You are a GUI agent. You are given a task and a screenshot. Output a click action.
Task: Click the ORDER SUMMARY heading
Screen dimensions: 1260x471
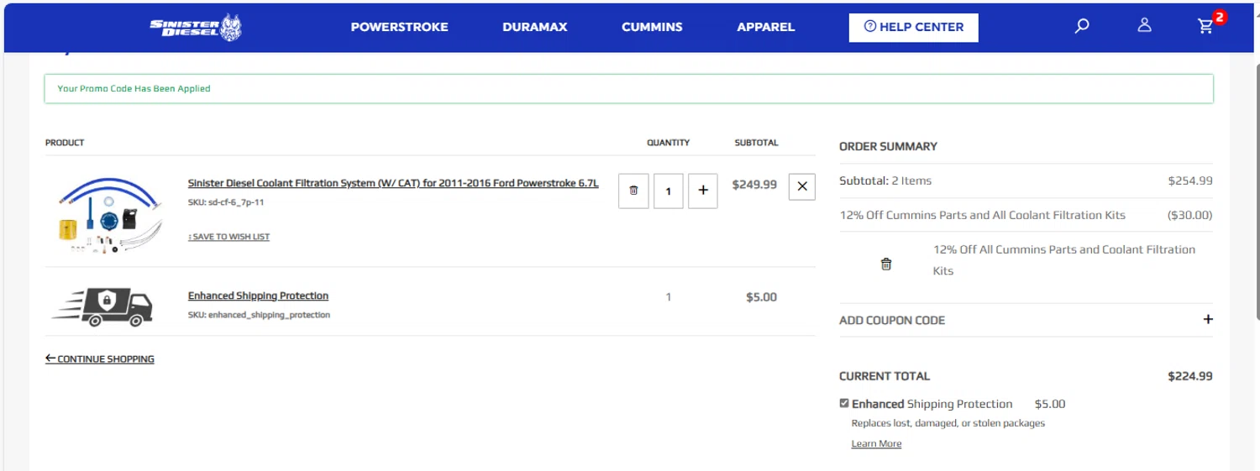[x=888, y=146]
